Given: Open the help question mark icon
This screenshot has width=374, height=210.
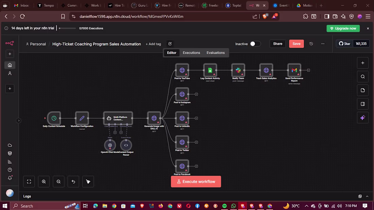Looking at the screenshot, I should pyautogui.click(x=10, y=170).
